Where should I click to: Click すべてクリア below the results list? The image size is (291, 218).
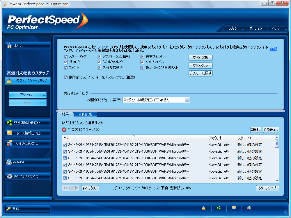(90, 188)
